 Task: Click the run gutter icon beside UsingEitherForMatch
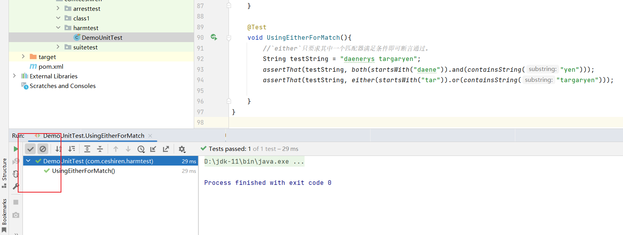click(x=214, y=37)
